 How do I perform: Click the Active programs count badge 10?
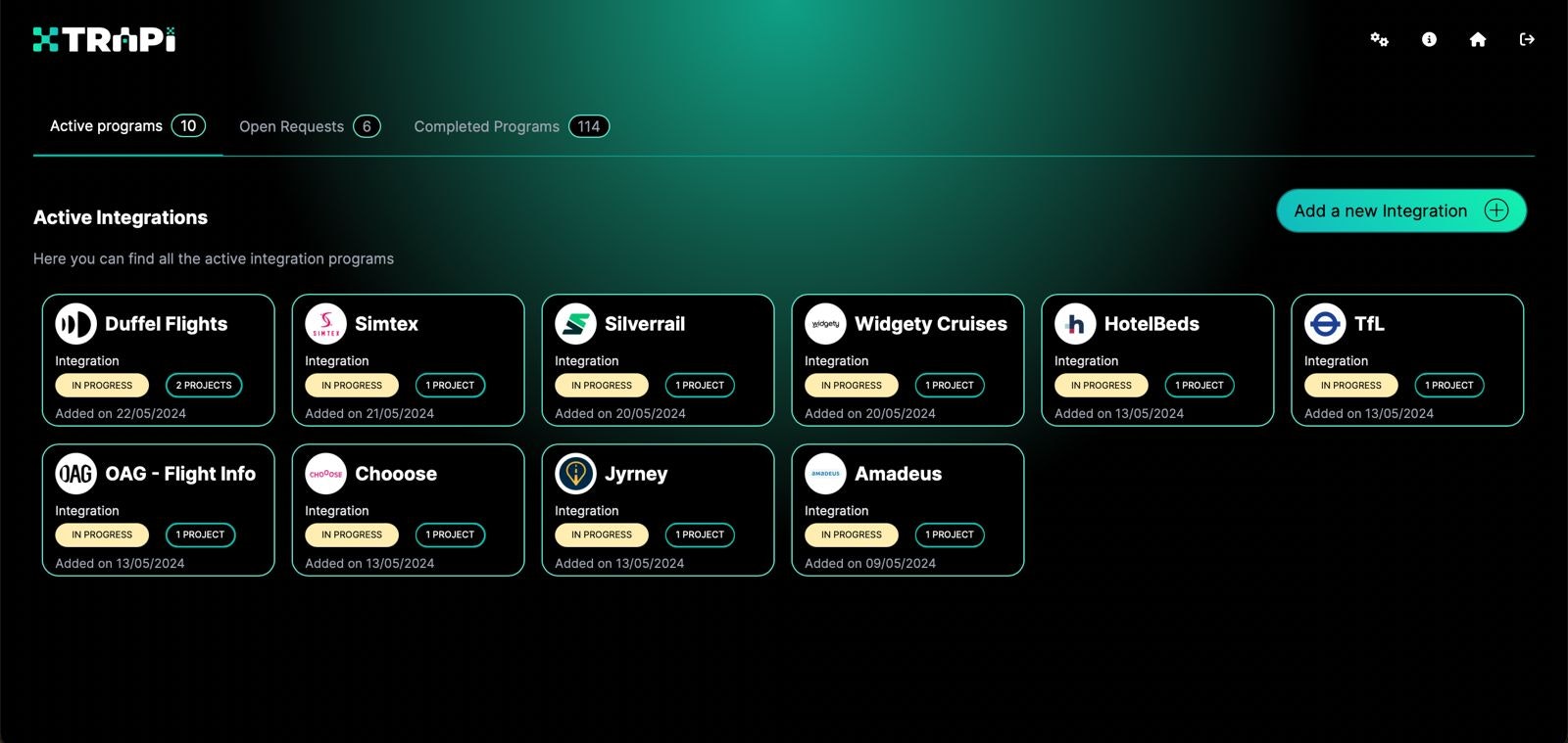pos(188,125)
